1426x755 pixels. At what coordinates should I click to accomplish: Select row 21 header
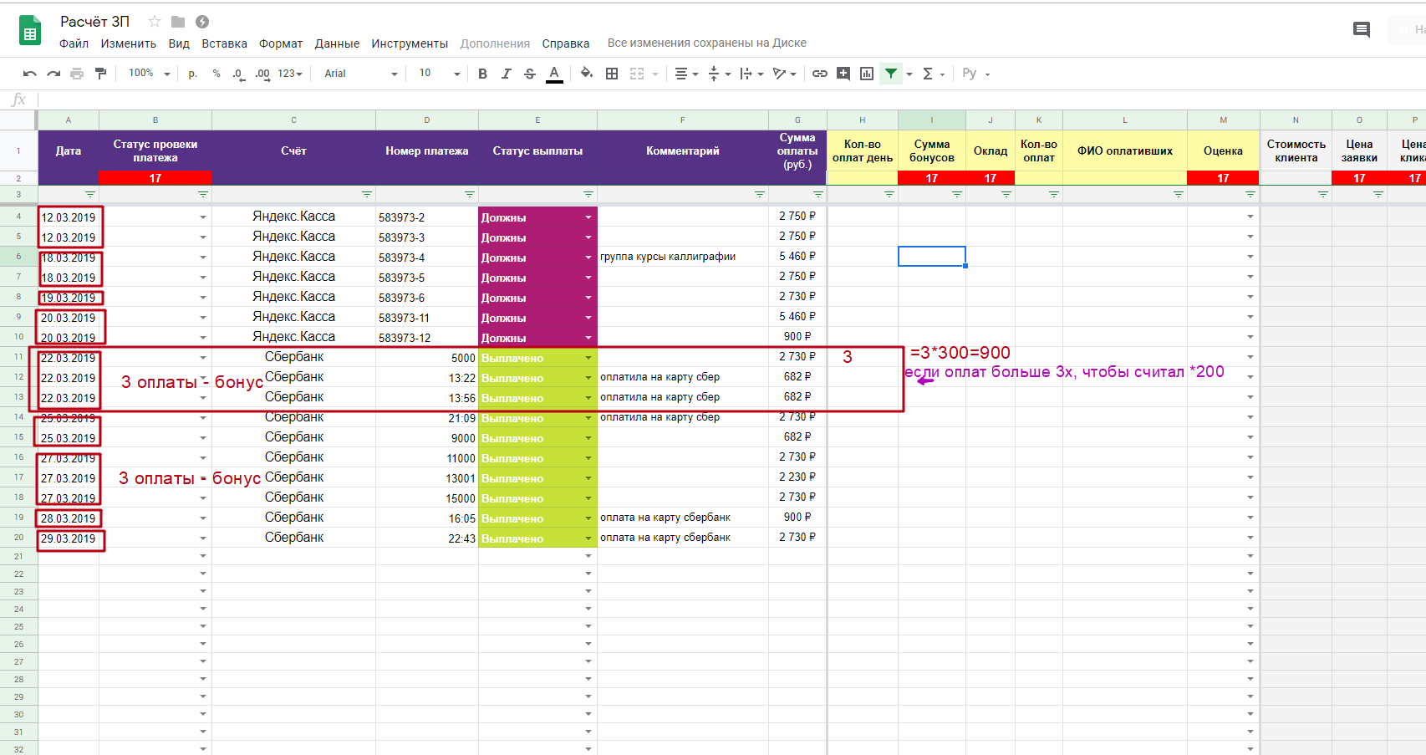pos(18,556)
